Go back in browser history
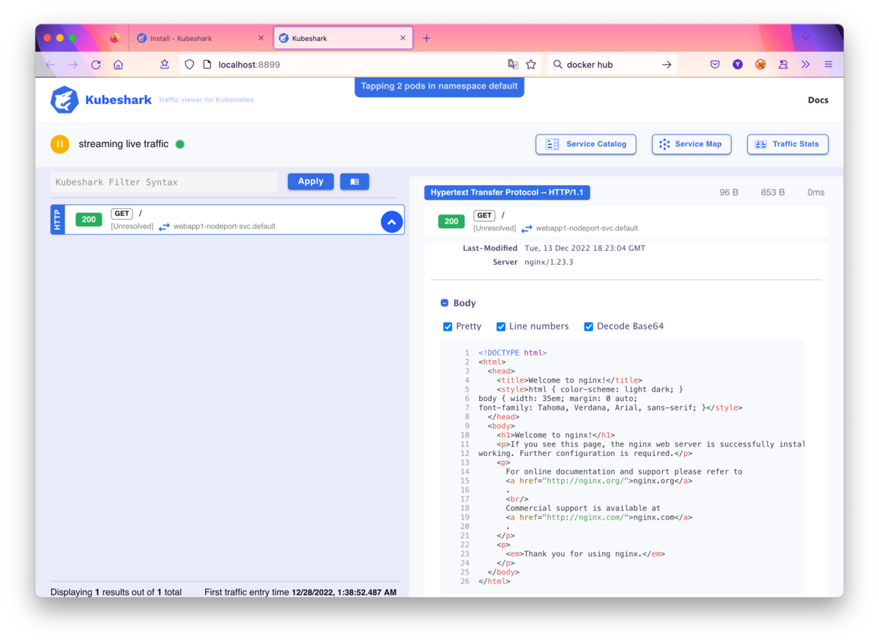 (x=51, y=64)
